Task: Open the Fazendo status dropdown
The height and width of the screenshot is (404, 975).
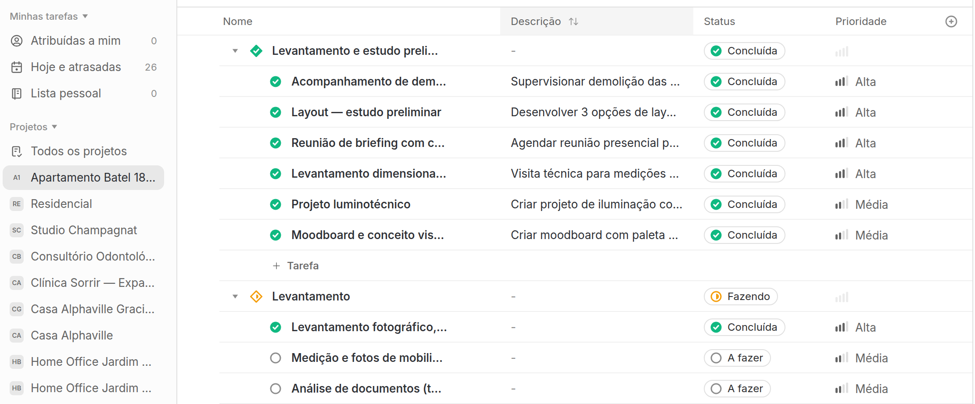Action: click(741, 297)
